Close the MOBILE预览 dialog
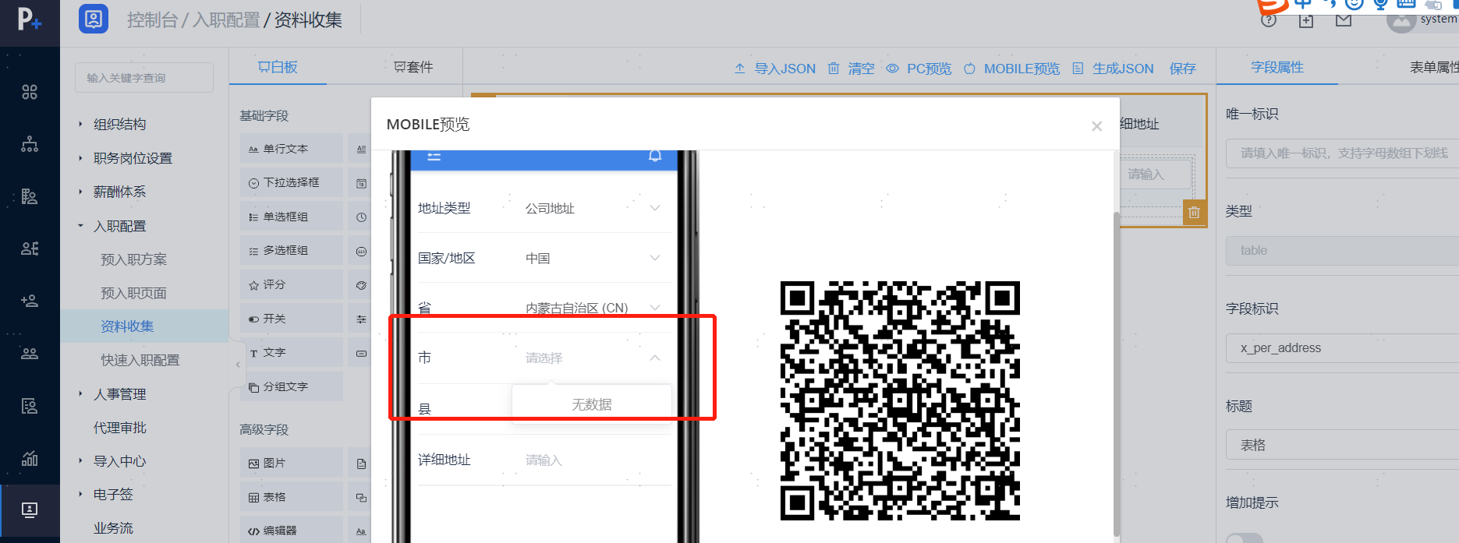This screenshot has width=1459, height=543. pos(1096,126)
